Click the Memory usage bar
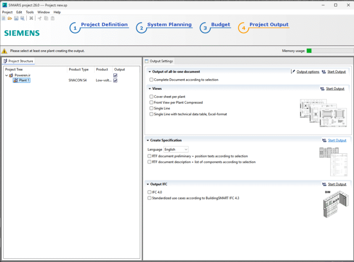The height and width of the screenshot is (262, 354). point(330,51)
